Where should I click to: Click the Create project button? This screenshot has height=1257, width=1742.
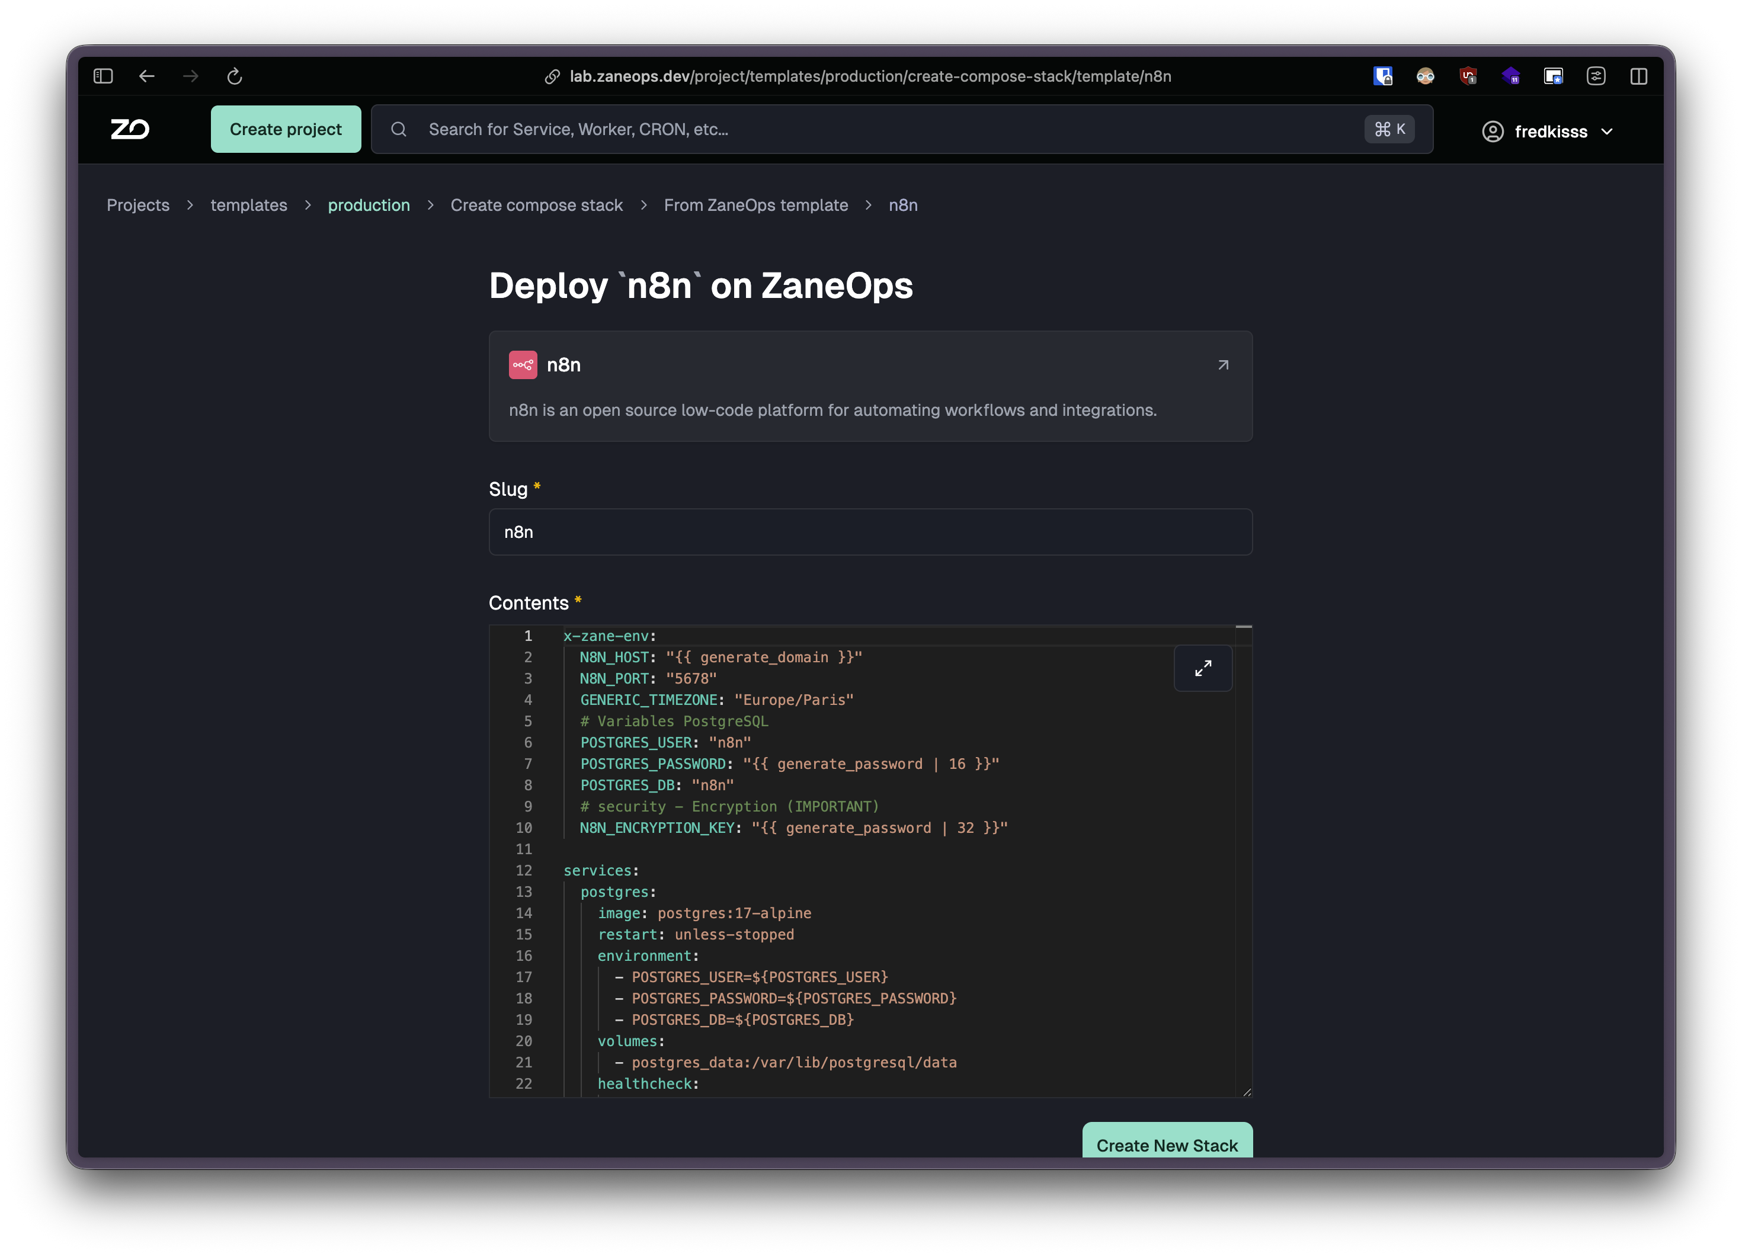[286, 129]
